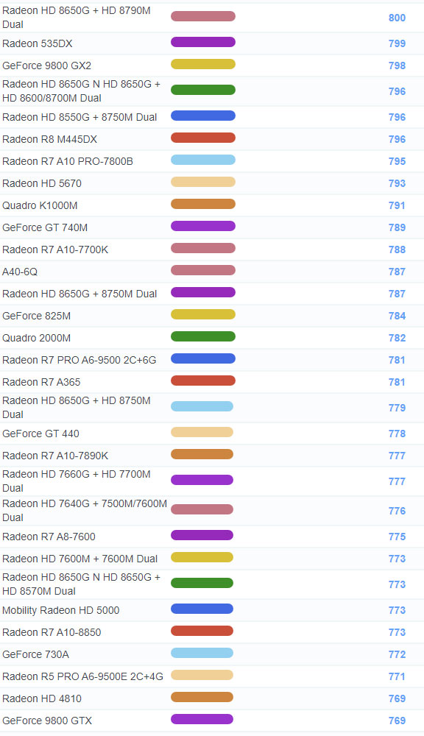Viewport: 424px width, 736px height.
Task: Select Radeon R7 A10 PRO-7800B name
Action: tap(68, 161)
